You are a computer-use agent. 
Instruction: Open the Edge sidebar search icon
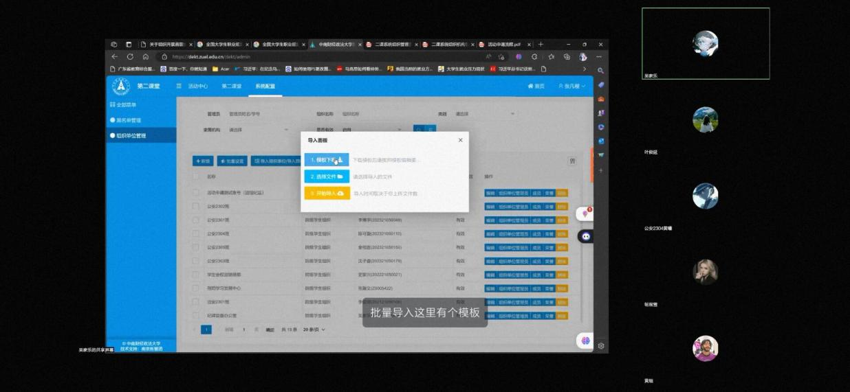point(600,71)
